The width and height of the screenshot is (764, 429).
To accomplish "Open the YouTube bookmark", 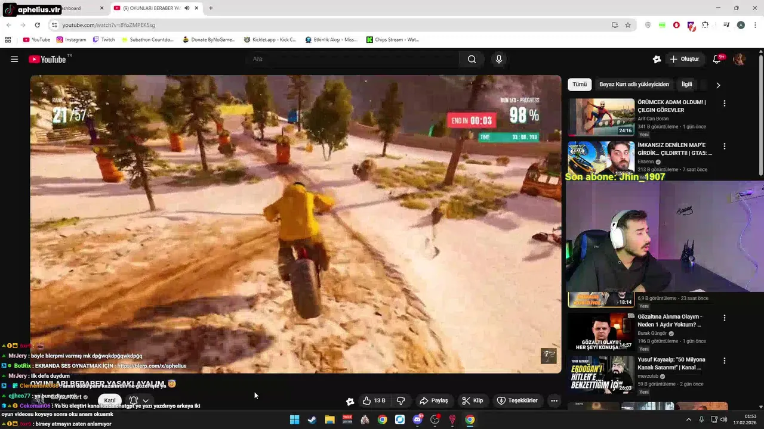I will click(36, 40).
